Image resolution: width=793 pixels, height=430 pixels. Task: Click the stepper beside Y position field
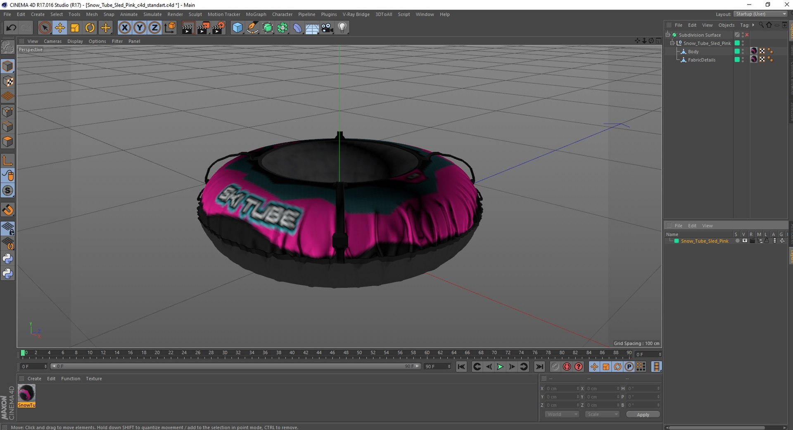577,397
